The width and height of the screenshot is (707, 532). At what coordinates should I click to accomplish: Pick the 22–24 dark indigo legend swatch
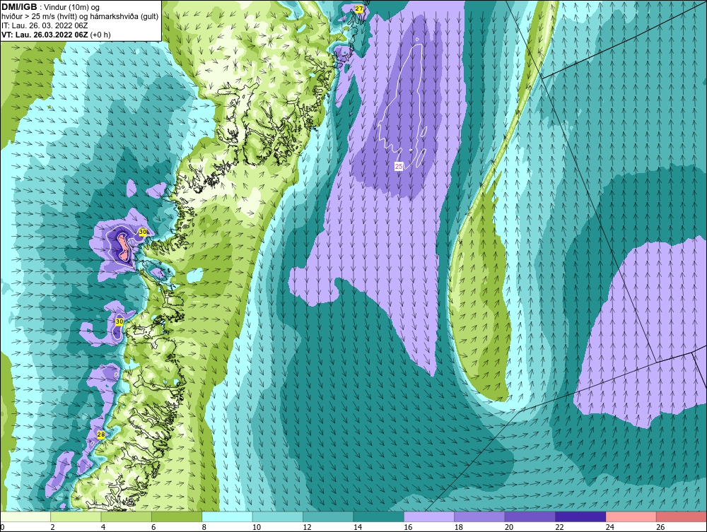[580, 516]
